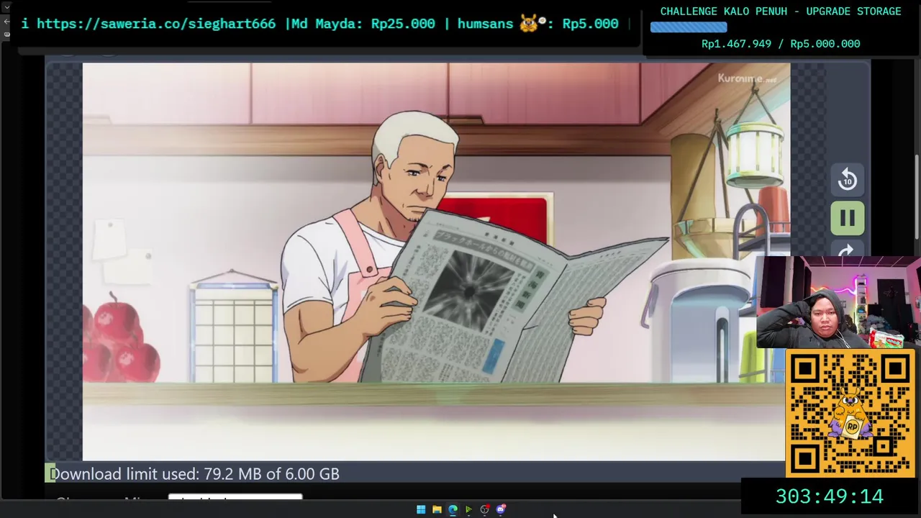
Task: Open the OBS icon with red badge
Action: point(485,509)
